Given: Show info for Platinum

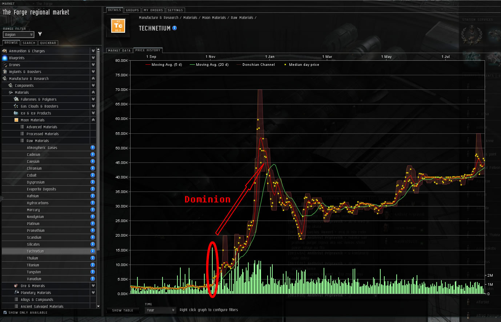Looking at the screenshot, I should (93, 224).
